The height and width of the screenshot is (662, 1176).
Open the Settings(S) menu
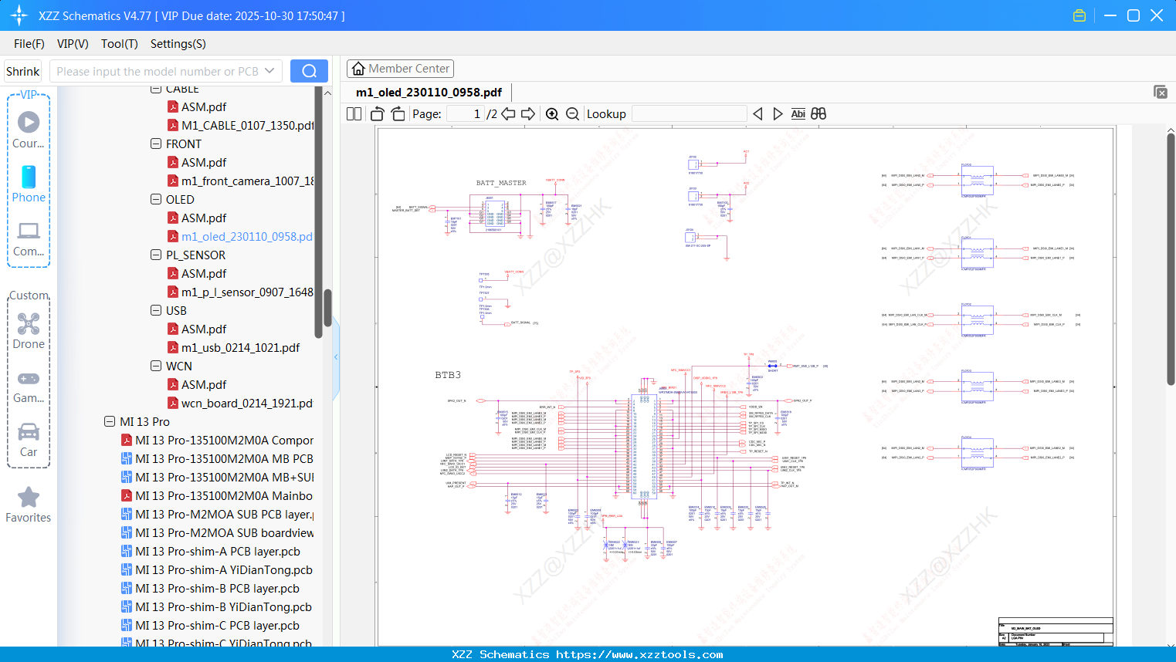pyautogui.click(x=178, y=44)
